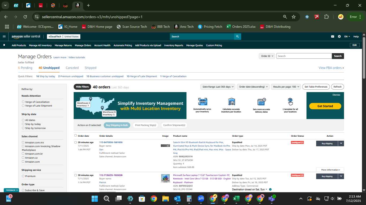This screenshot has height=205, width=366.
Task: Open the zoom magnifier in the address bar
Action: coord(285,17)
